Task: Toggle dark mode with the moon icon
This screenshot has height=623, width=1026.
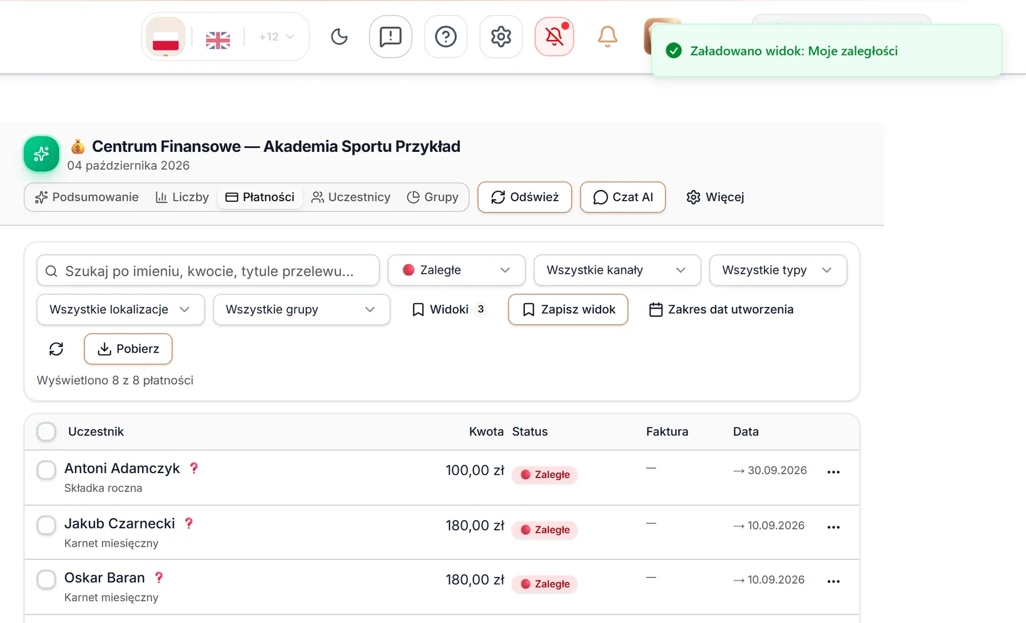Action: pos(339,37)
